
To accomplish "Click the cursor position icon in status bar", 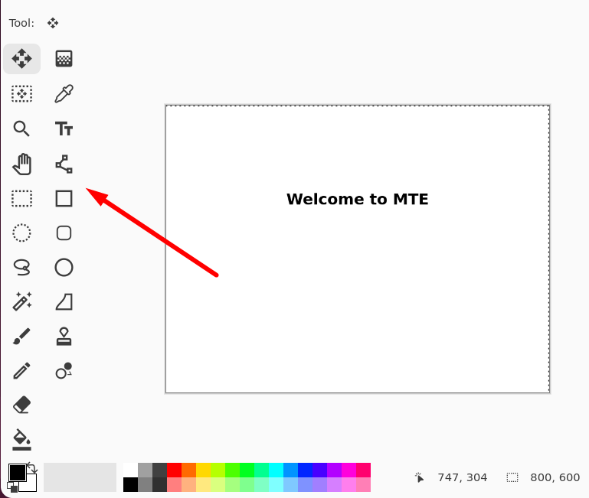I will (419, 477).
